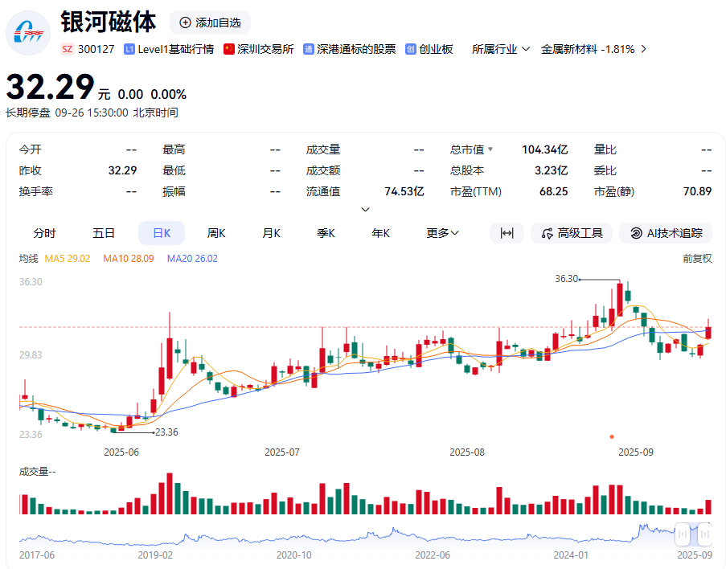
Task: Expand more quote details chevron
Action: [365, 209]
